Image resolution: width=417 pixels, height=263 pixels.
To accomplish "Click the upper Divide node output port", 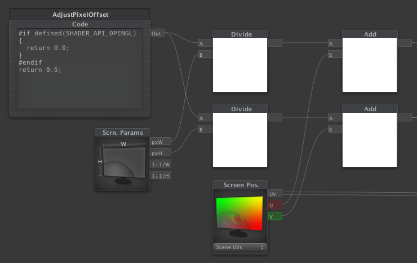I will coord(275,42).
